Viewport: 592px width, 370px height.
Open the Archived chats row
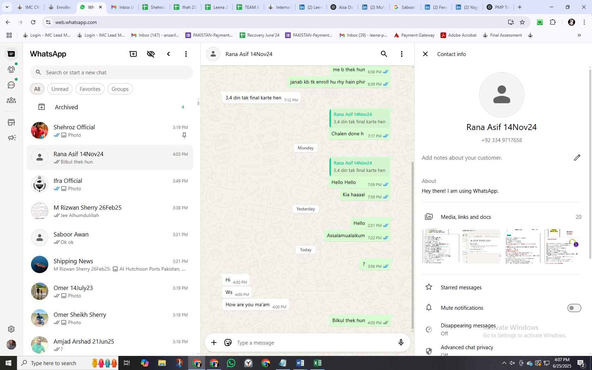point(110,107)
